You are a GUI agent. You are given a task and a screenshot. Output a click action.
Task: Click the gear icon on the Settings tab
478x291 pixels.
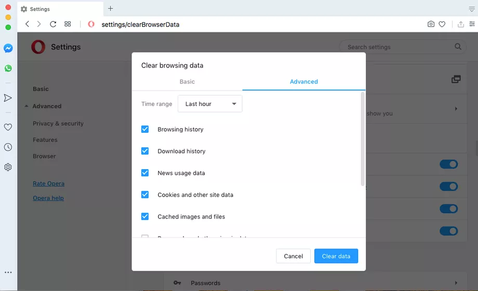click(x=24, y=9)
